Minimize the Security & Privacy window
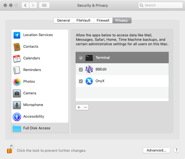 point(11,5)
